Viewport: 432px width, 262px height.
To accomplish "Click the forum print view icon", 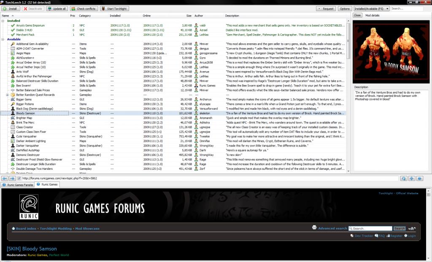I will pos(314,227).
